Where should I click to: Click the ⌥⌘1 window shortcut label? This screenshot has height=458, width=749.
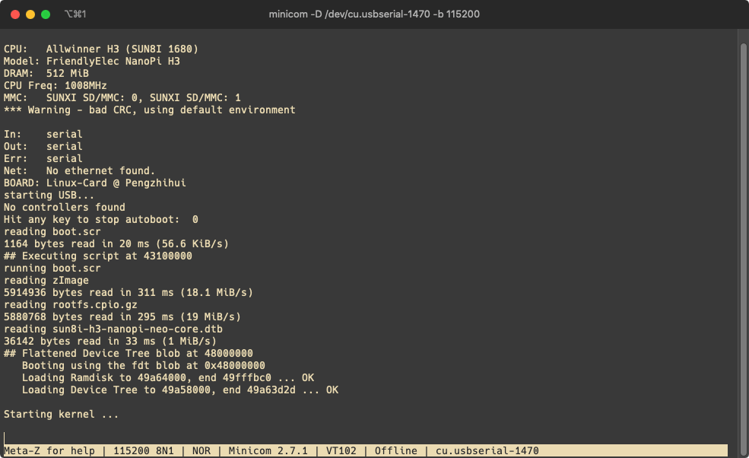point(75,14)
